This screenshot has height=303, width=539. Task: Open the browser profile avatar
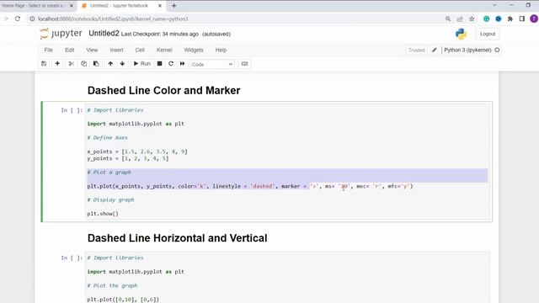(534, 19)
